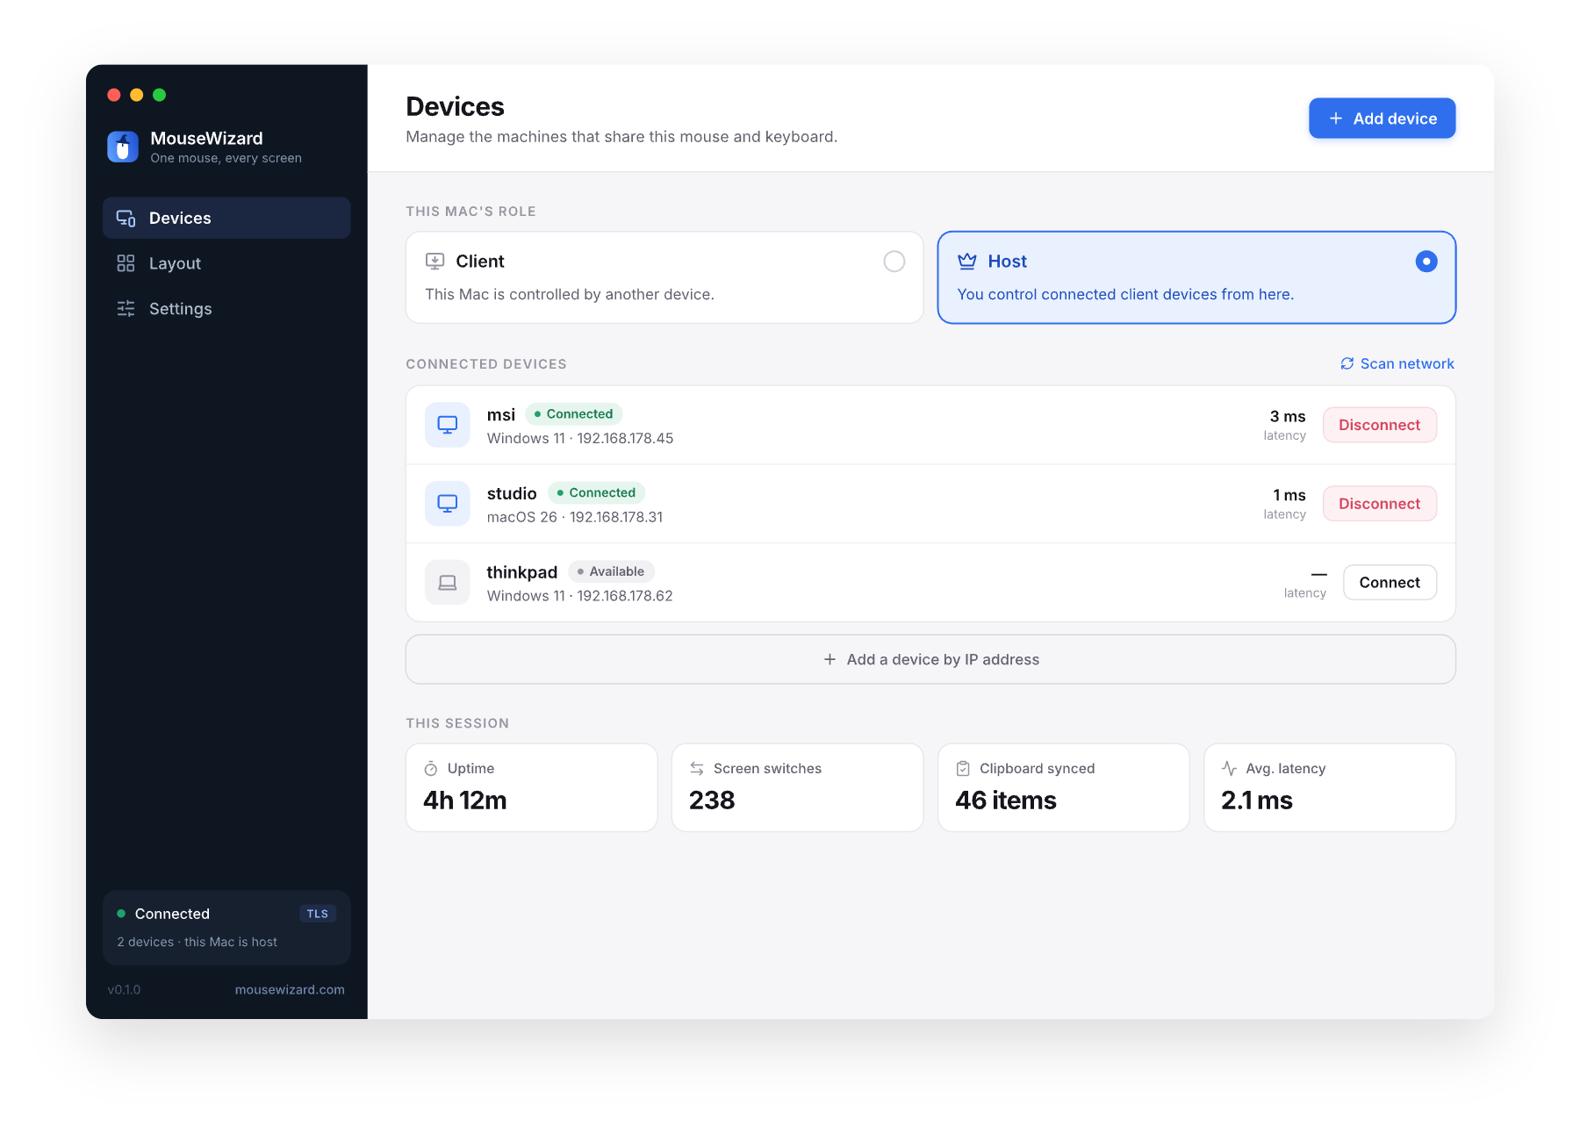Select the Host role radio button

point(1426,262)
